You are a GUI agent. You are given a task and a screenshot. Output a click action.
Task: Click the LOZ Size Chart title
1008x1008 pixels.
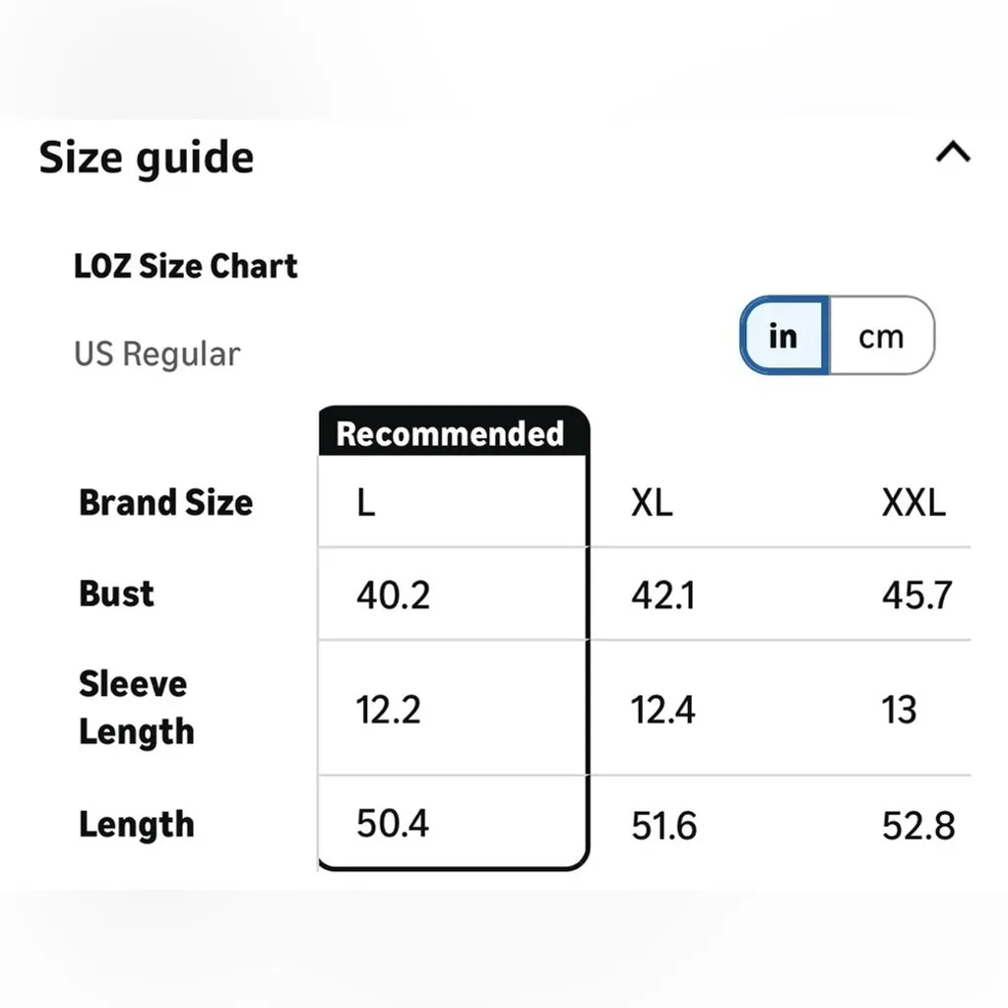(186, 266)
